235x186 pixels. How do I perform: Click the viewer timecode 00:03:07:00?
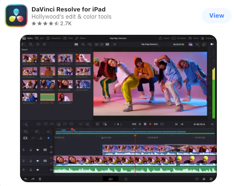coord(179,44)
